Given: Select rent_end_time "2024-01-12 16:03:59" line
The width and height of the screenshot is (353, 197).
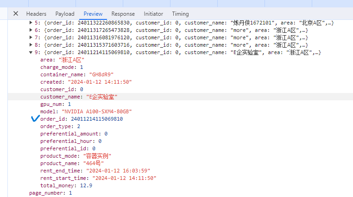Looking at the screenshot, I should click(x=95, y=171).
